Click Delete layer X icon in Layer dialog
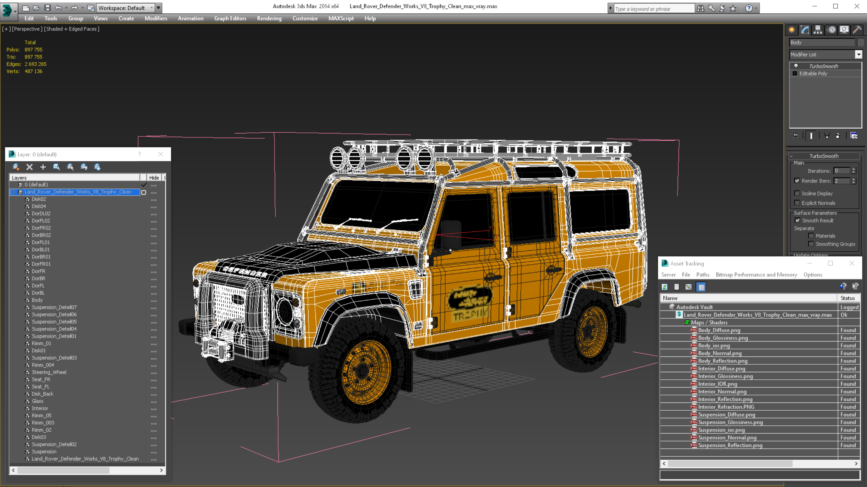This screenshot has width=867, height=487. pyautogui.click(x=29, y=167)
